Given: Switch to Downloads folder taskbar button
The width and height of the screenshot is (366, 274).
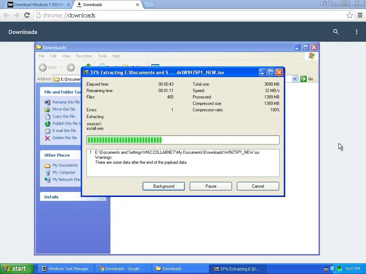Looking at the screenshot, I should [180, 269].
